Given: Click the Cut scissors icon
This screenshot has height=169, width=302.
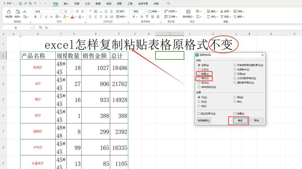Looking at the screenshot, I should (x=25, y=11).
